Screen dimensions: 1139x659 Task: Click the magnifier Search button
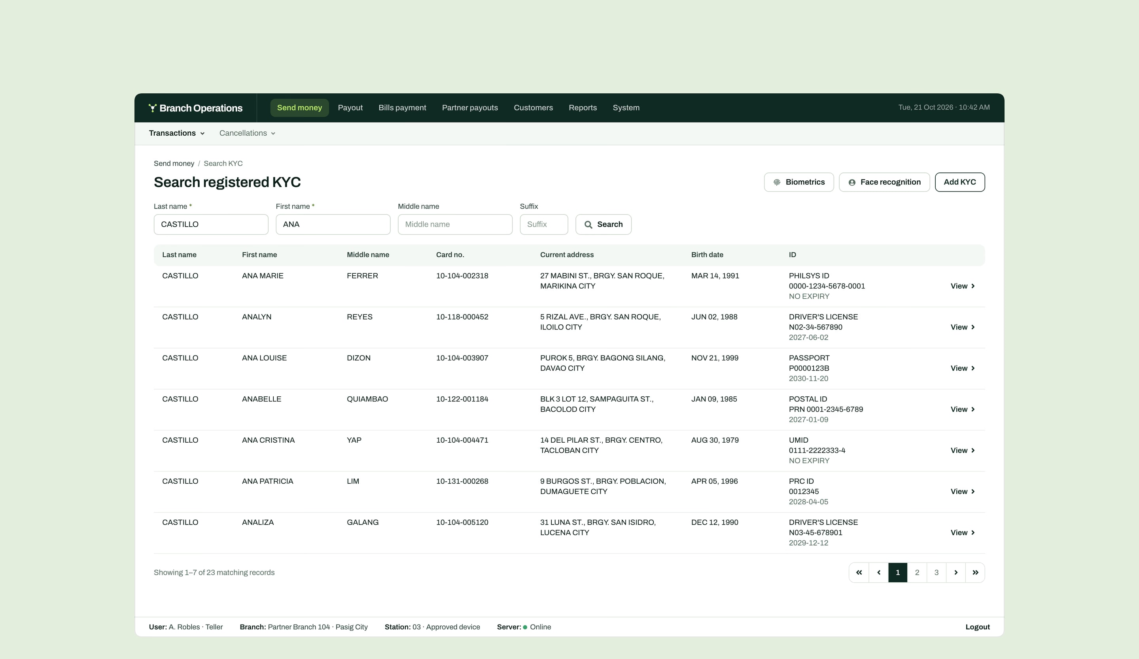[x=603, y=224]
